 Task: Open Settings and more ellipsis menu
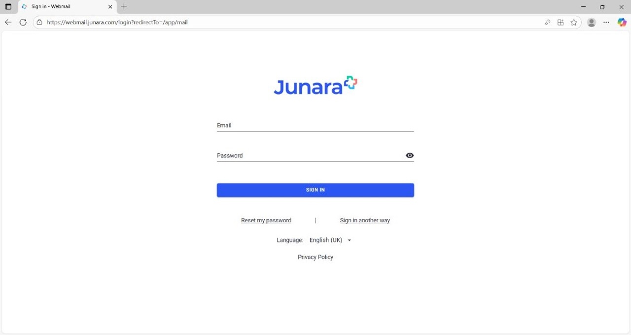(606, 22)
